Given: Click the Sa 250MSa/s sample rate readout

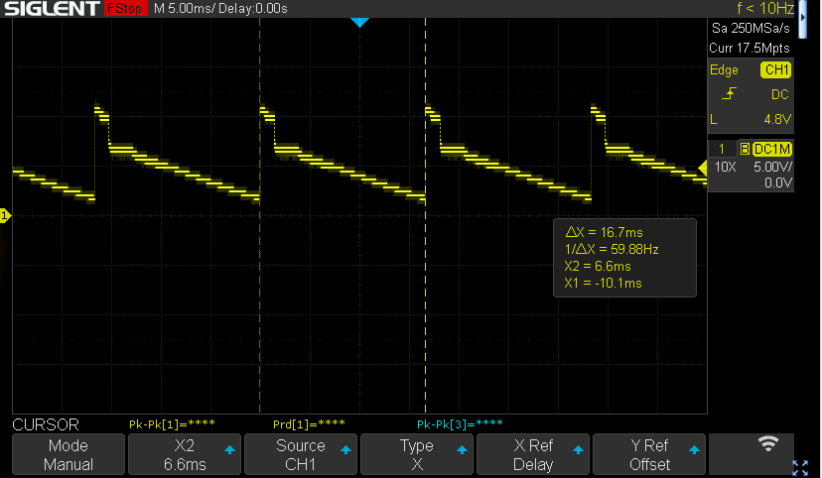Looking at the screenshot, I should pyautogui.click(x=751, y=28).
